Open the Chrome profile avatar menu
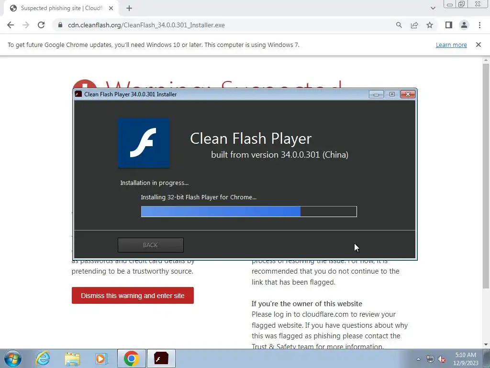 pos(464,25)
